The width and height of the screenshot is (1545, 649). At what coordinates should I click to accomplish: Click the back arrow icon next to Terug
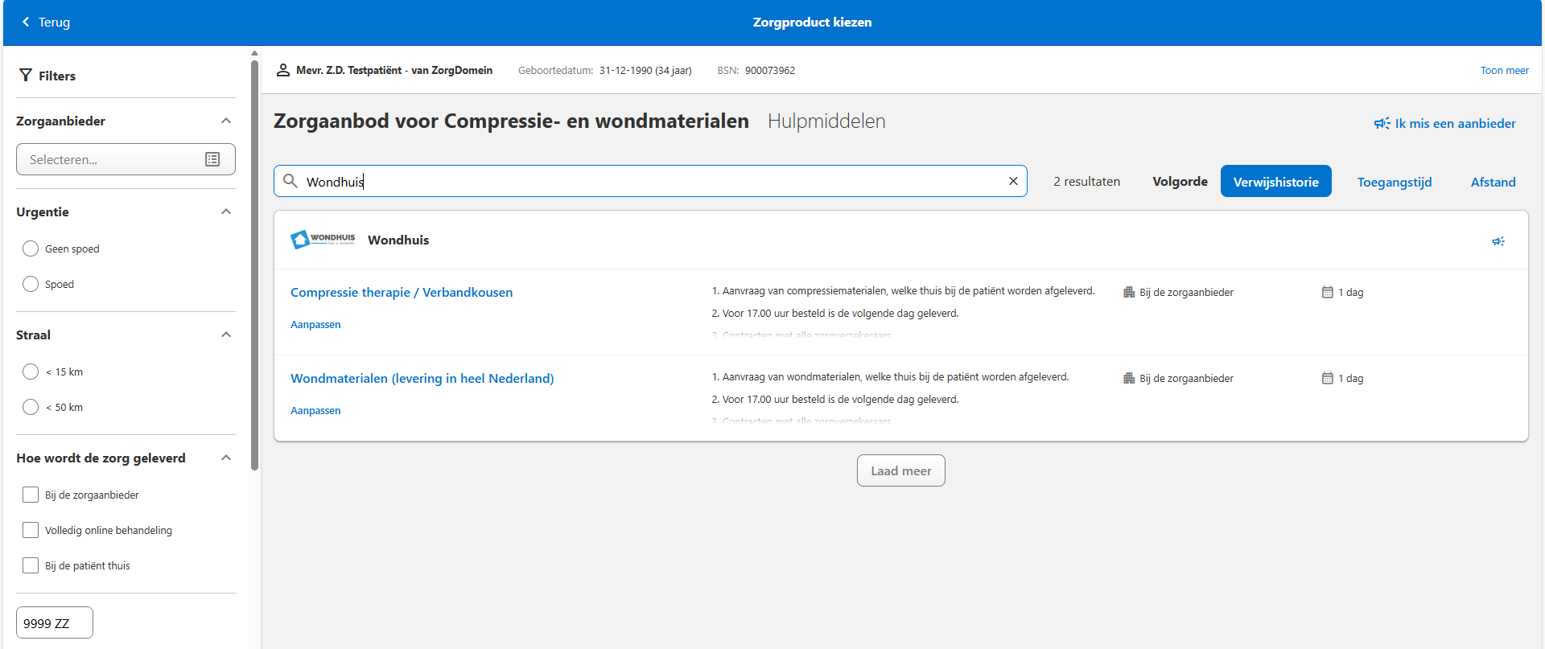[x=26, y=22]
